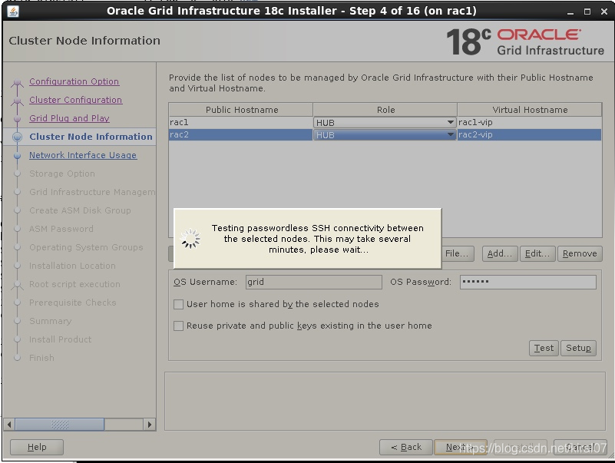Click the Summary step
The height and width of the screenshot is (463, 615).
(50, 321)
